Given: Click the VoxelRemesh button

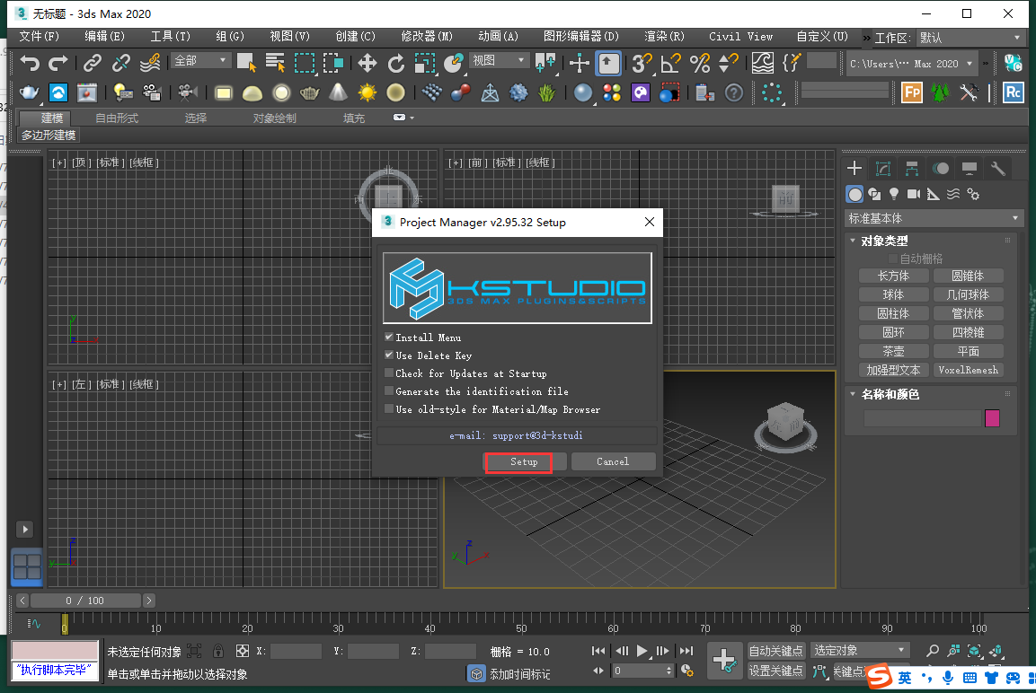Looking at the screenshot, I should 968,370.
